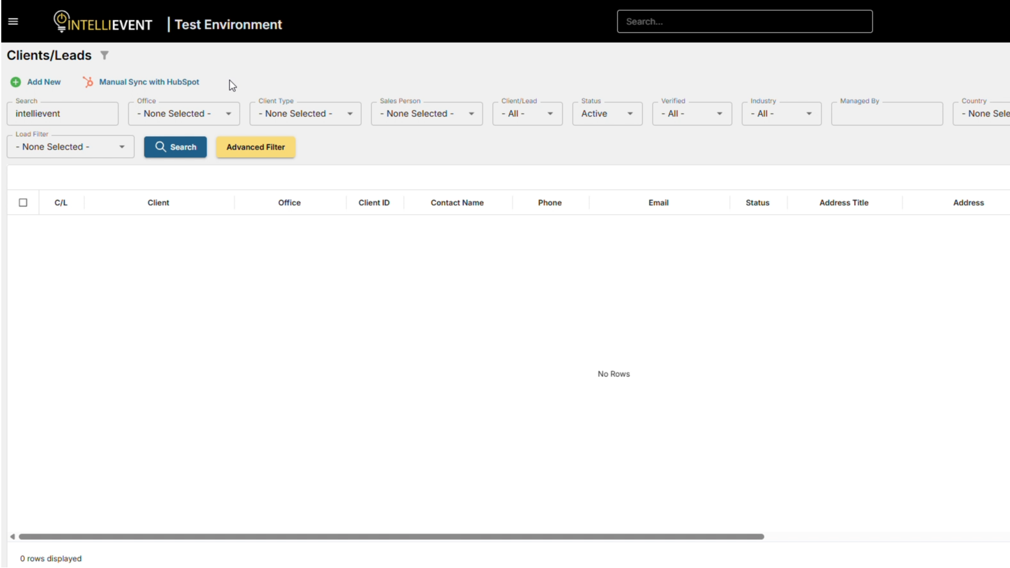
Task: Sort by the Phone column header
Action: pos(550,203)
